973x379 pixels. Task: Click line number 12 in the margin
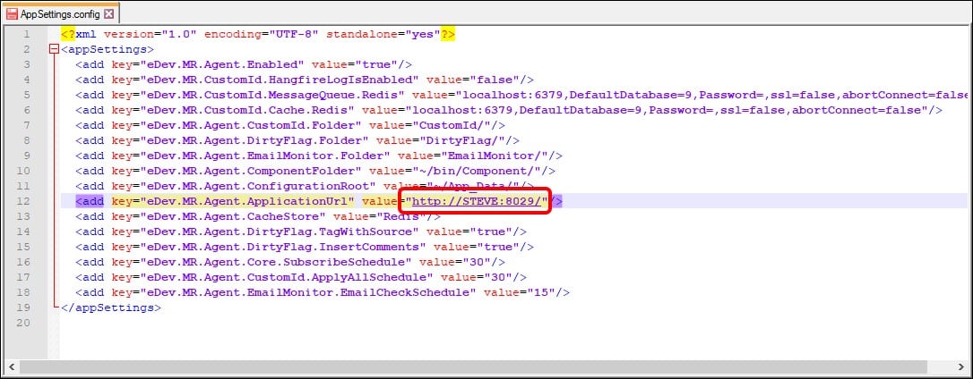23,200
